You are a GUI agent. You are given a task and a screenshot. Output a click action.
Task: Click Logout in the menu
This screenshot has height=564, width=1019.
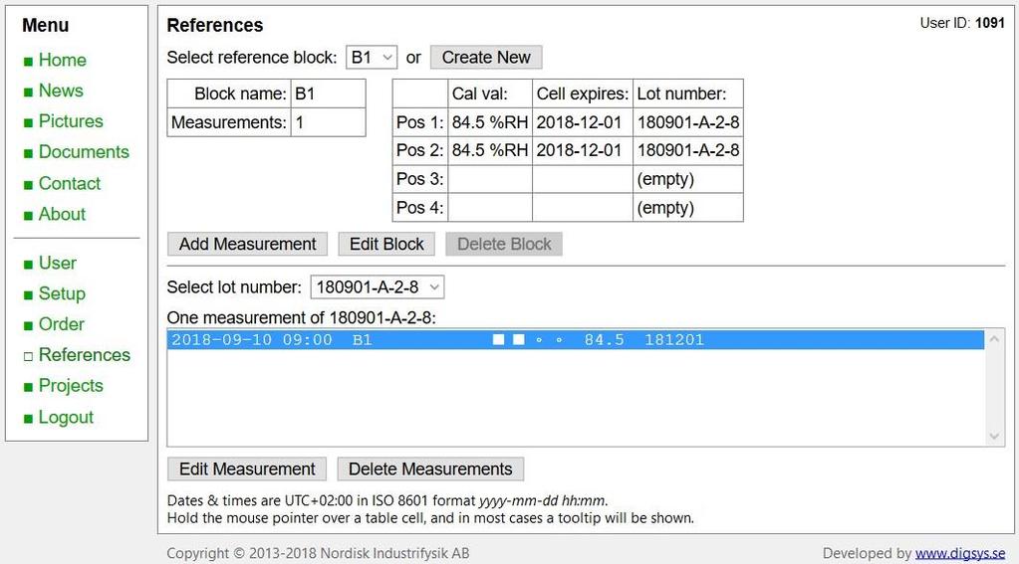click(x=66, y=417)
